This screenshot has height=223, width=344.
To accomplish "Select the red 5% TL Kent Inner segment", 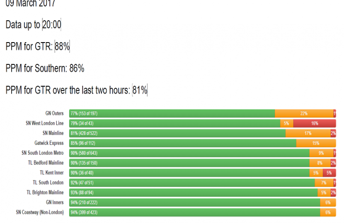I will [x=328, y=173].
